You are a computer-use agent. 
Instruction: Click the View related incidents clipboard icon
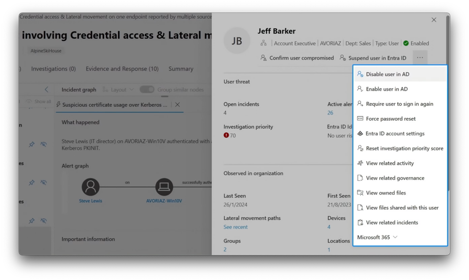click(360, 222)
